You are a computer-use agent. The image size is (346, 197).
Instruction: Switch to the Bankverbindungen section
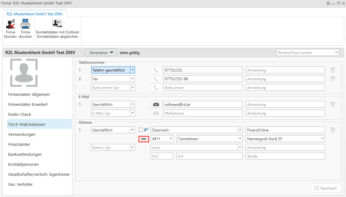tap(25, 154)
